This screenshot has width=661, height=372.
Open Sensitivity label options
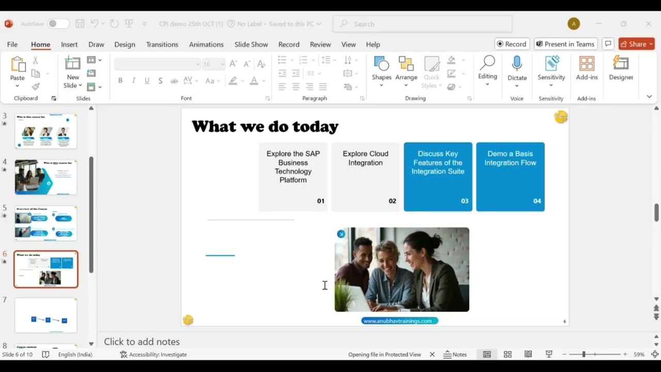552,71
